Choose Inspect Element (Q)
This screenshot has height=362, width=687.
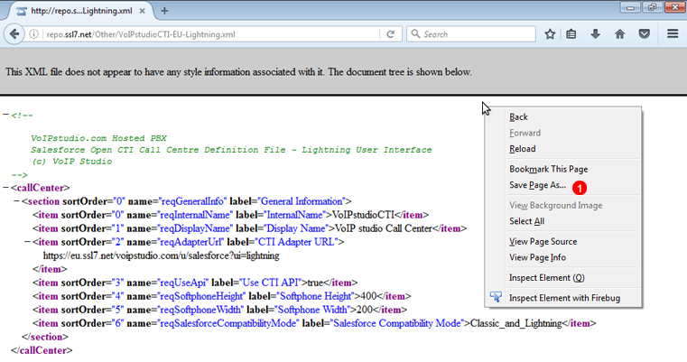click(547, 278)
